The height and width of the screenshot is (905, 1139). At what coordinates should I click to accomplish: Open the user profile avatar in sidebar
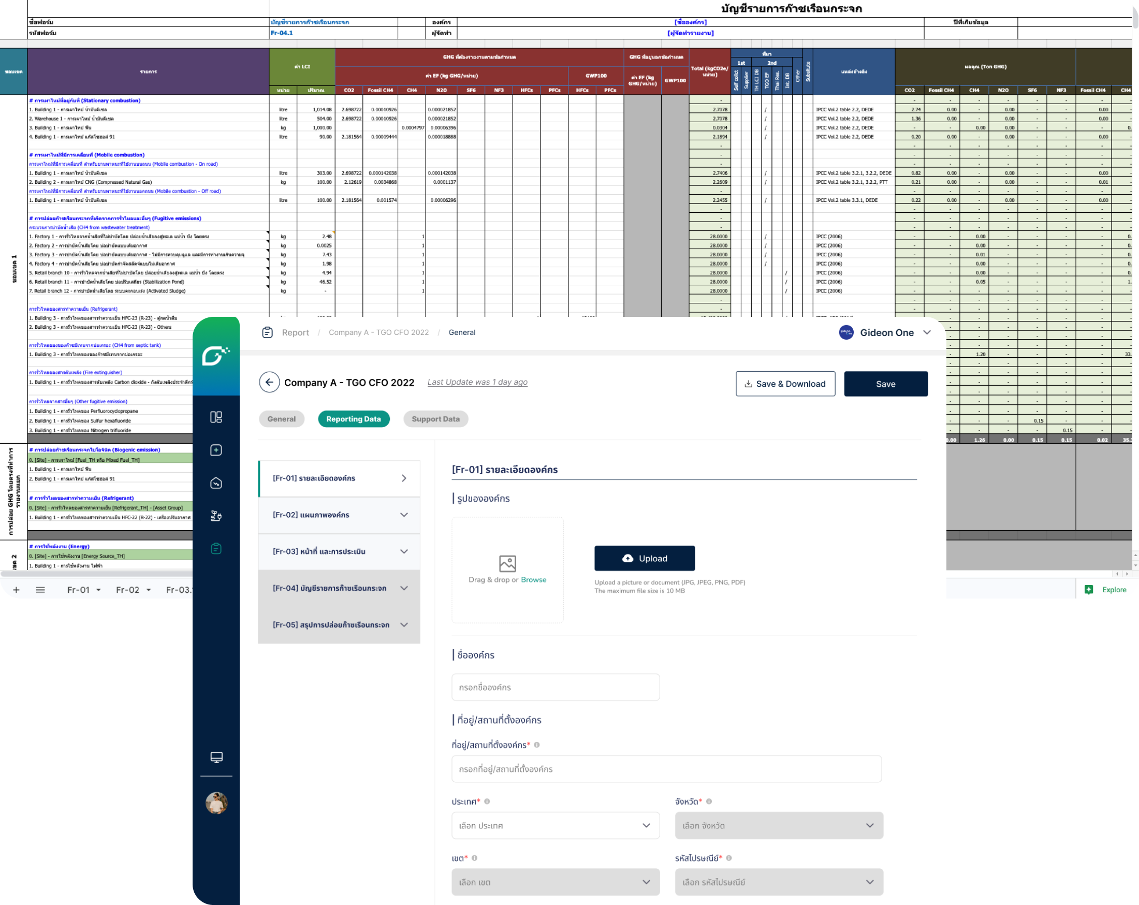[x=216, y=803]
